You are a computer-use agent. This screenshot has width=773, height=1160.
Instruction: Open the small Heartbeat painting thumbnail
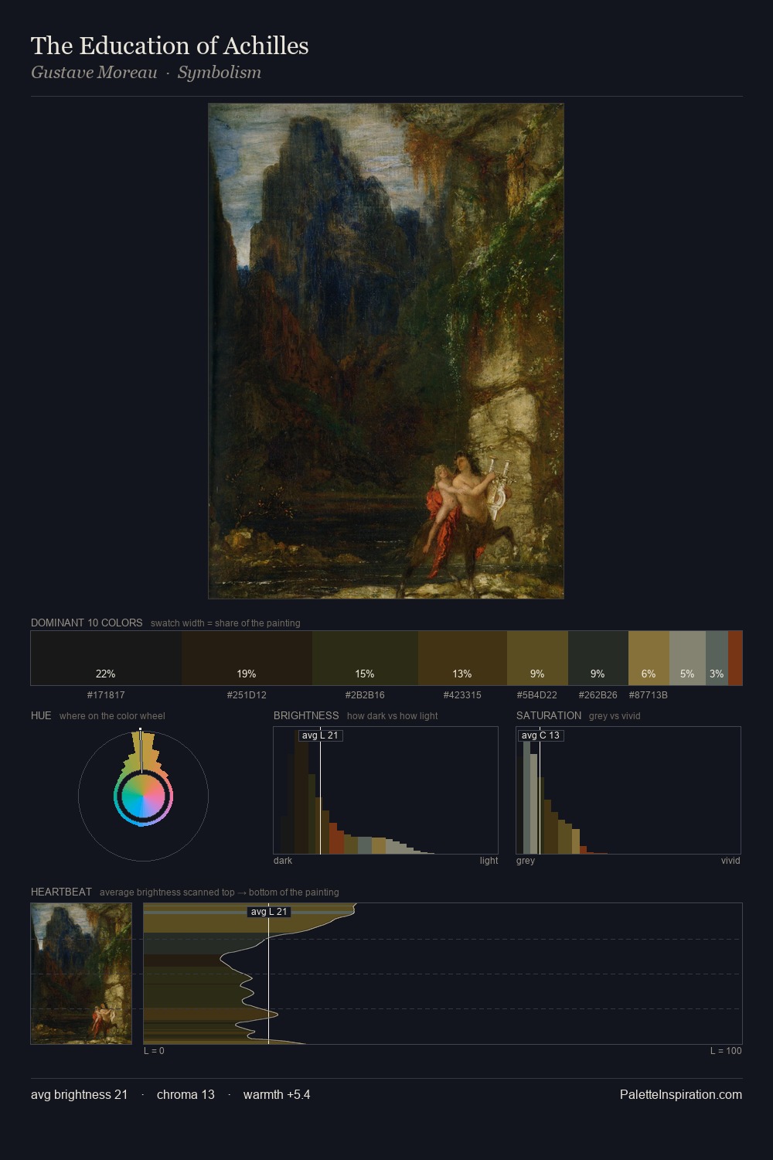(x=81, y=974)
